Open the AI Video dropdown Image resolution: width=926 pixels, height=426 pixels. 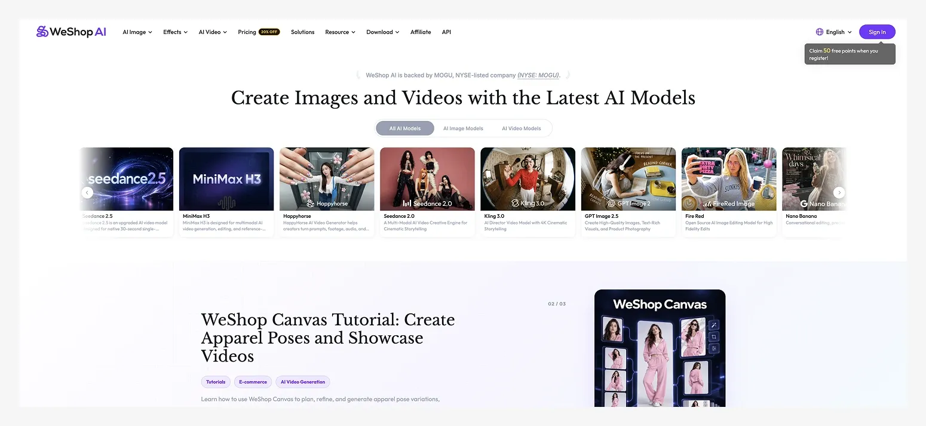[213, 32]
